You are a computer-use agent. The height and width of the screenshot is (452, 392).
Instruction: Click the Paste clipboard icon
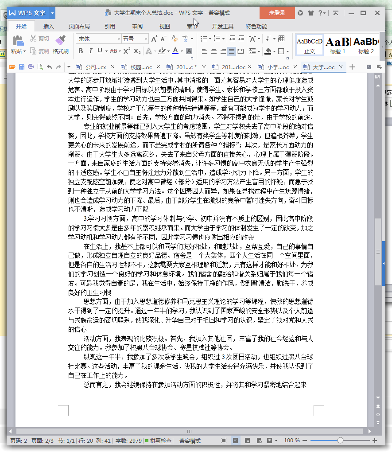(x=19, y=41)
